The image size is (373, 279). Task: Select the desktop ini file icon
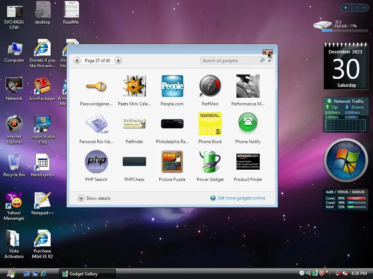43,13
